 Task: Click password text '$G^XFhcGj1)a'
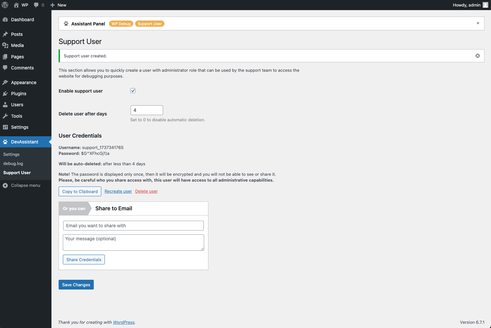tap(95, 153)
